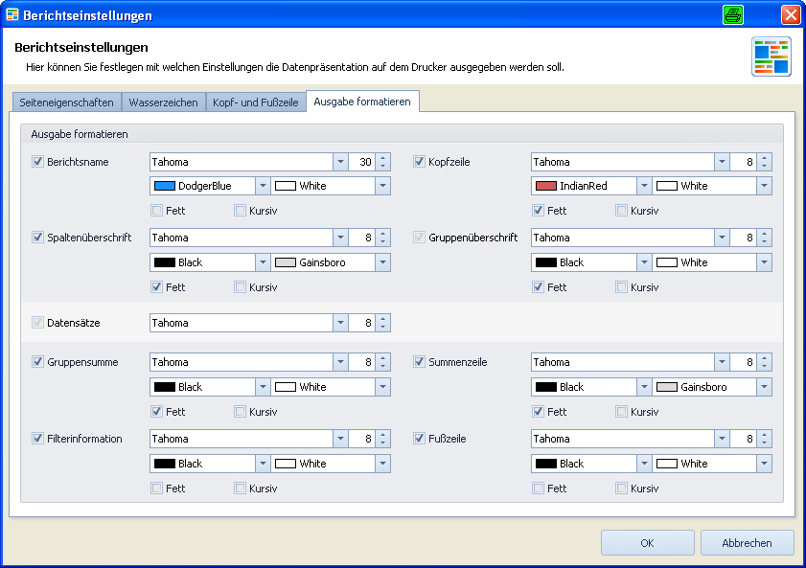Turn off Fett for Spaltenüberschrift
Viewport: 806px width, 568px height.
point(157,287)
